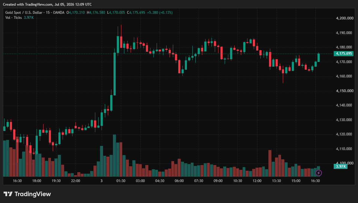Select the Gold Spot / U.S. Dollar title
Viewport: 358px width, 203px height.
coord(24,13)
